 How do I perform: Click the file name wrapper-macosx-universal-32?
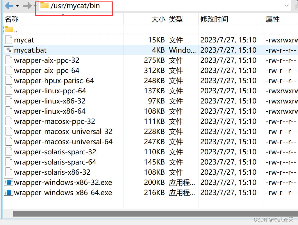63,131
